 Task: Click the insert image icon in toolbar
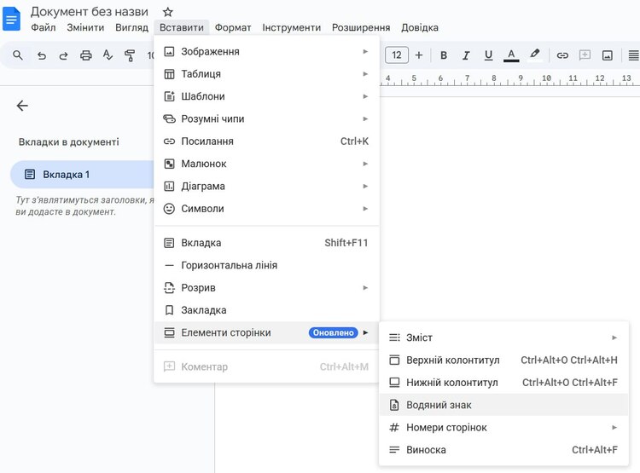tap(608, 55)
